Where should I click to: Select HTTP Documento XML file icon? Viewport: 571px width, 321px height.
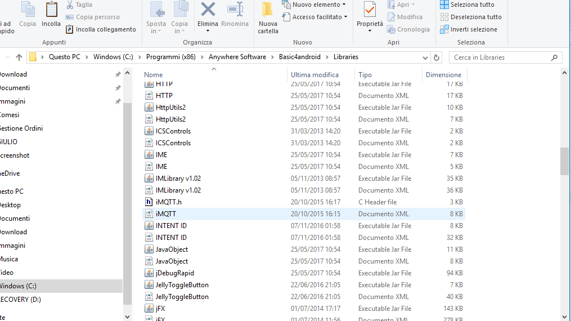point(149,96)
